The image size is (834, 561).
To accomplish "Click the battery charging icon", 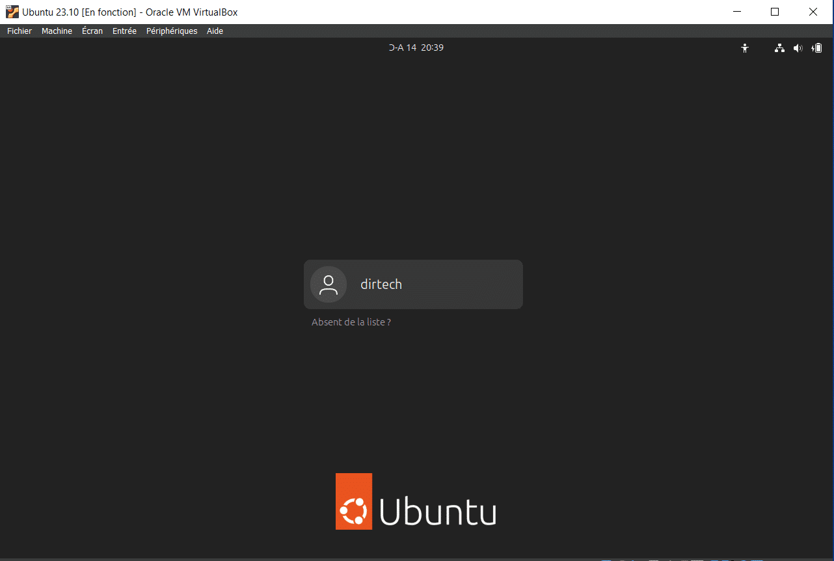I will click(816, 48).
